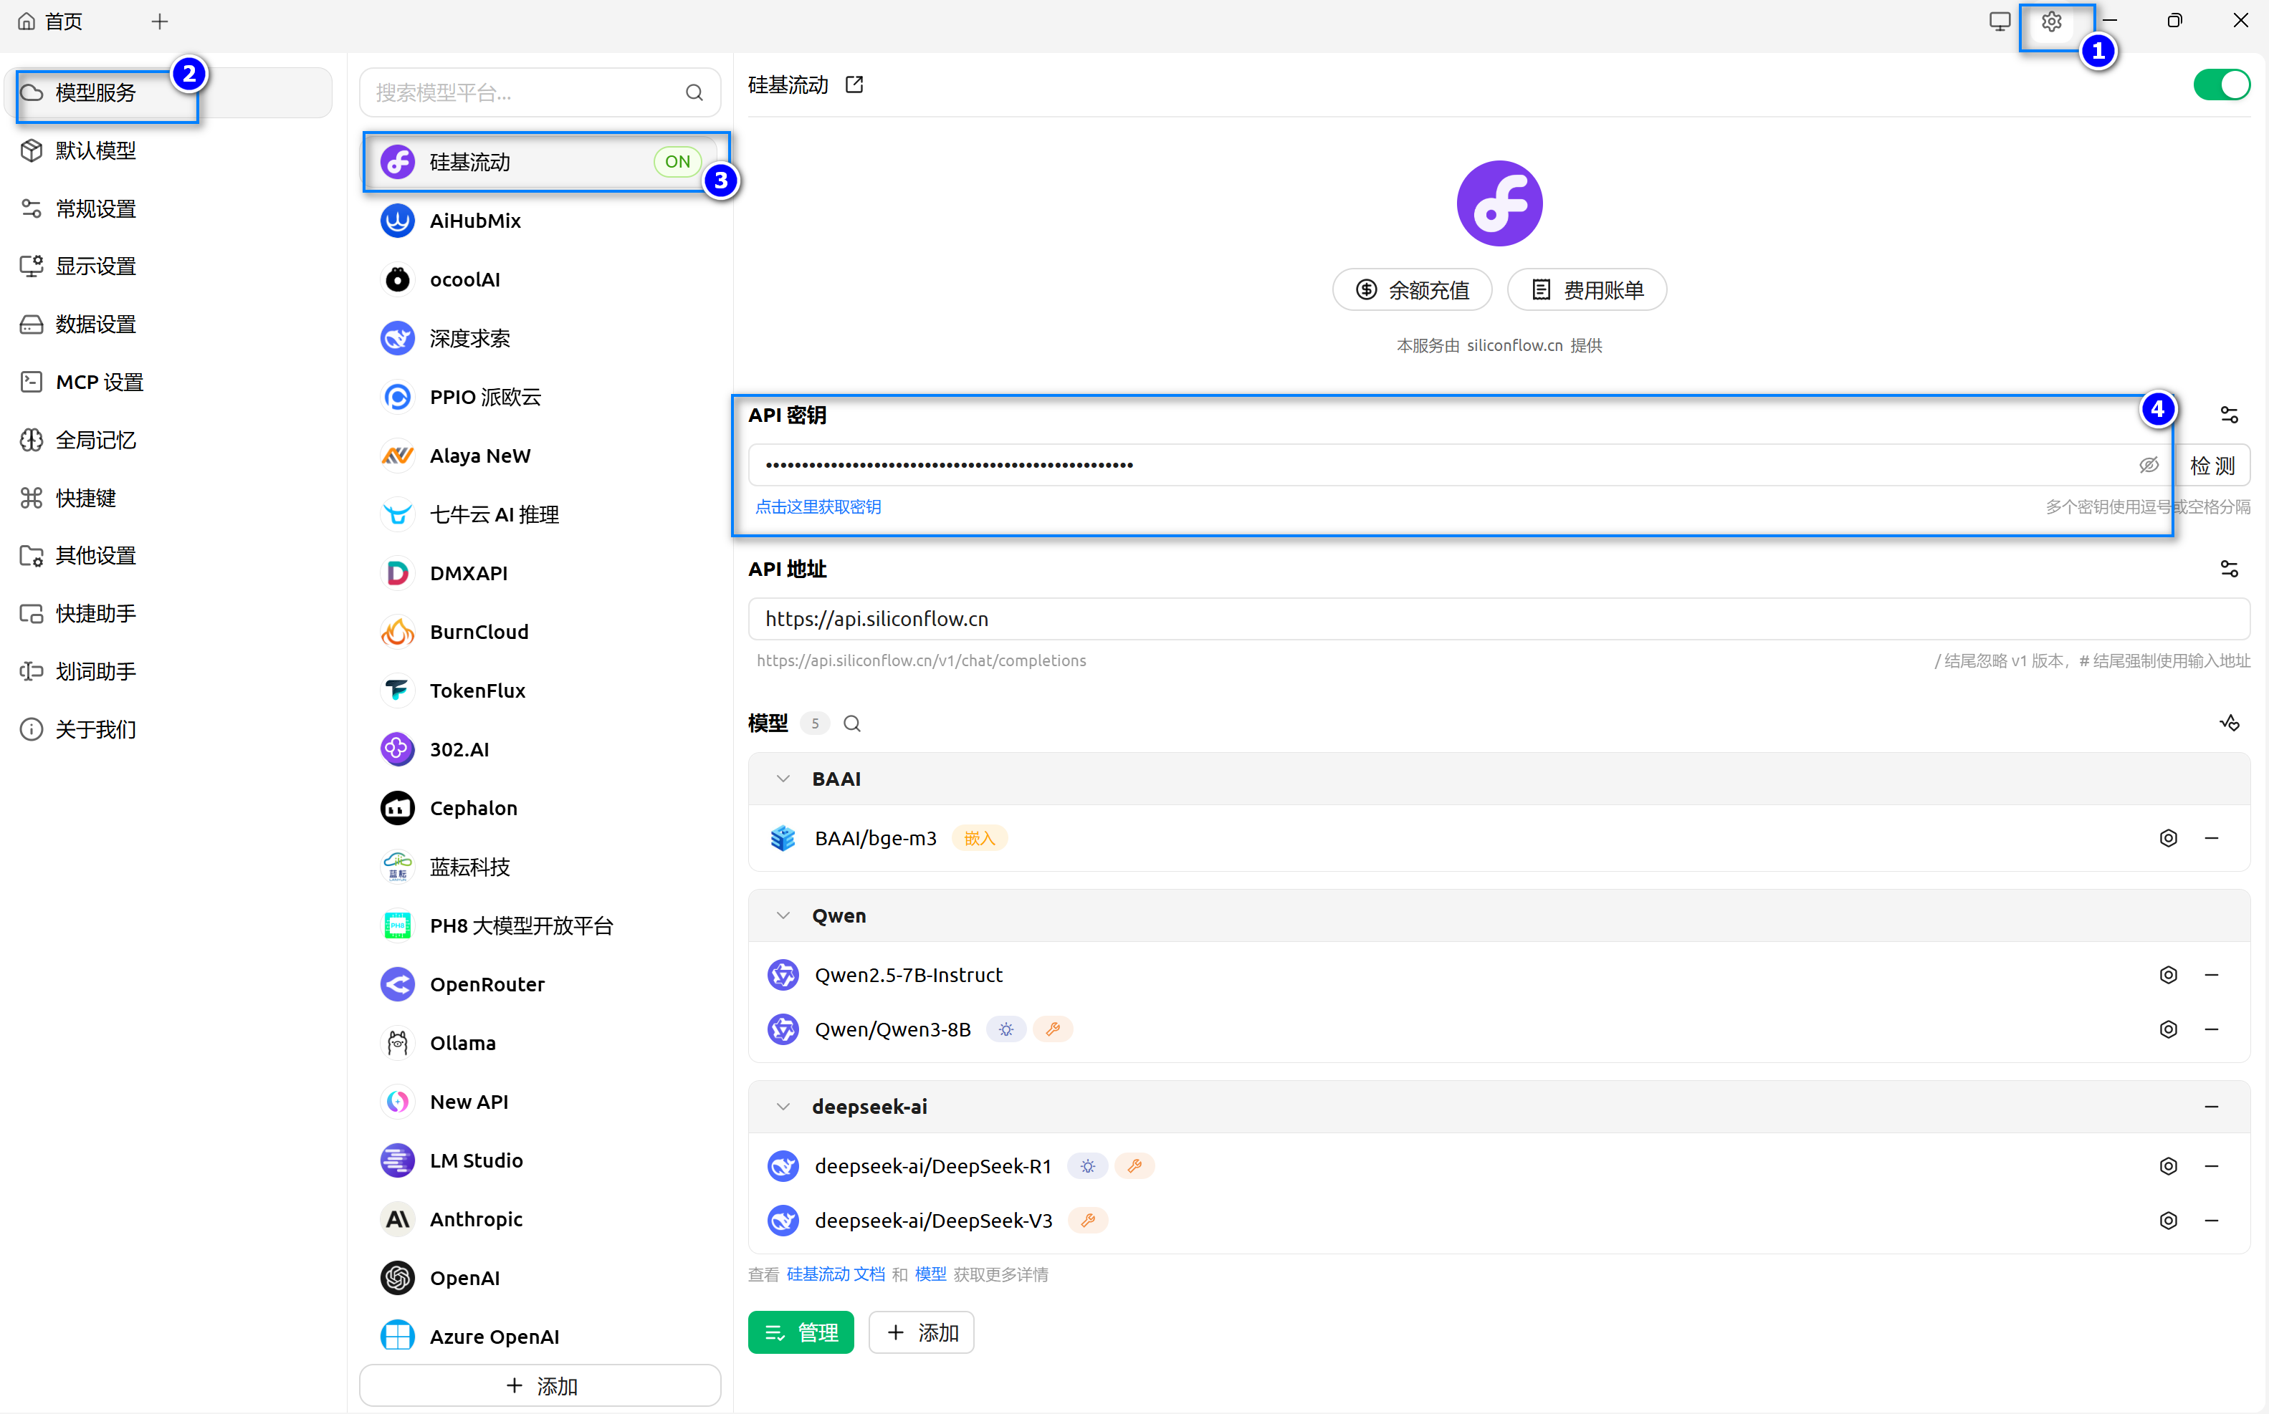2269x1414 pixels.
Task: Select the LM Studio provider
Action: click(540, 1160)
